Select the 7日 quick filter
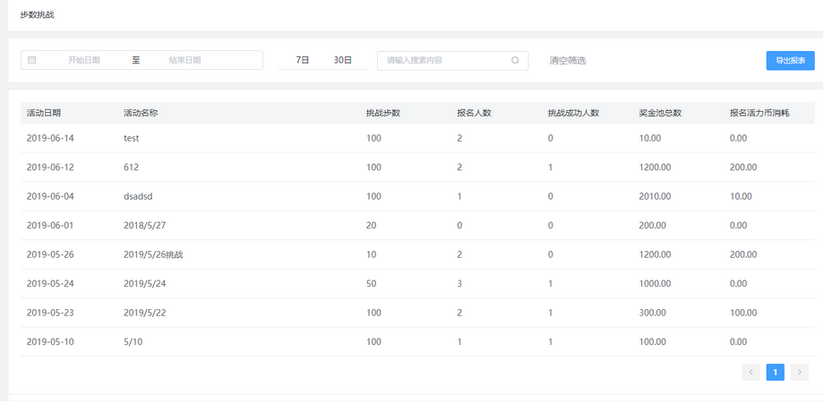823x404 pixels. pos(302,60)
